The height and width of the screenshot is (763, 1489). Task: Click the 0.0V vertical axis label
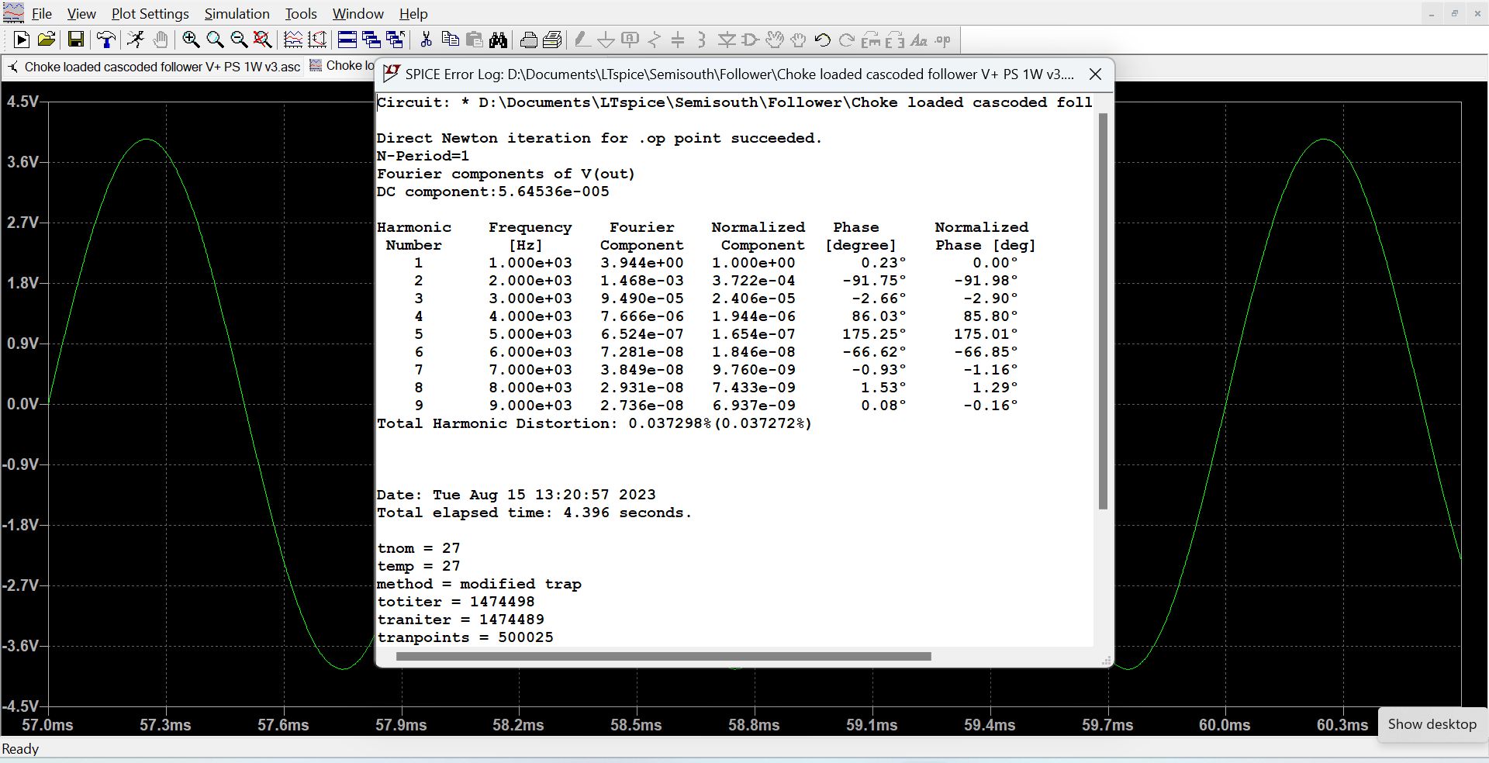[22, 404]
